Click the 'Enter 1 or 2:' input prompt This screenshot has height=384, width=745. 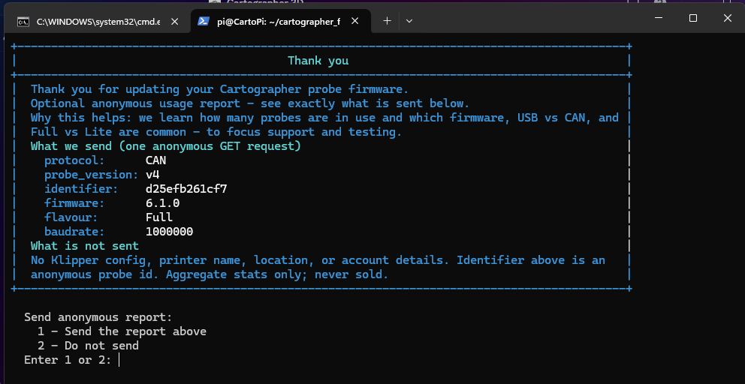[119, 360]
